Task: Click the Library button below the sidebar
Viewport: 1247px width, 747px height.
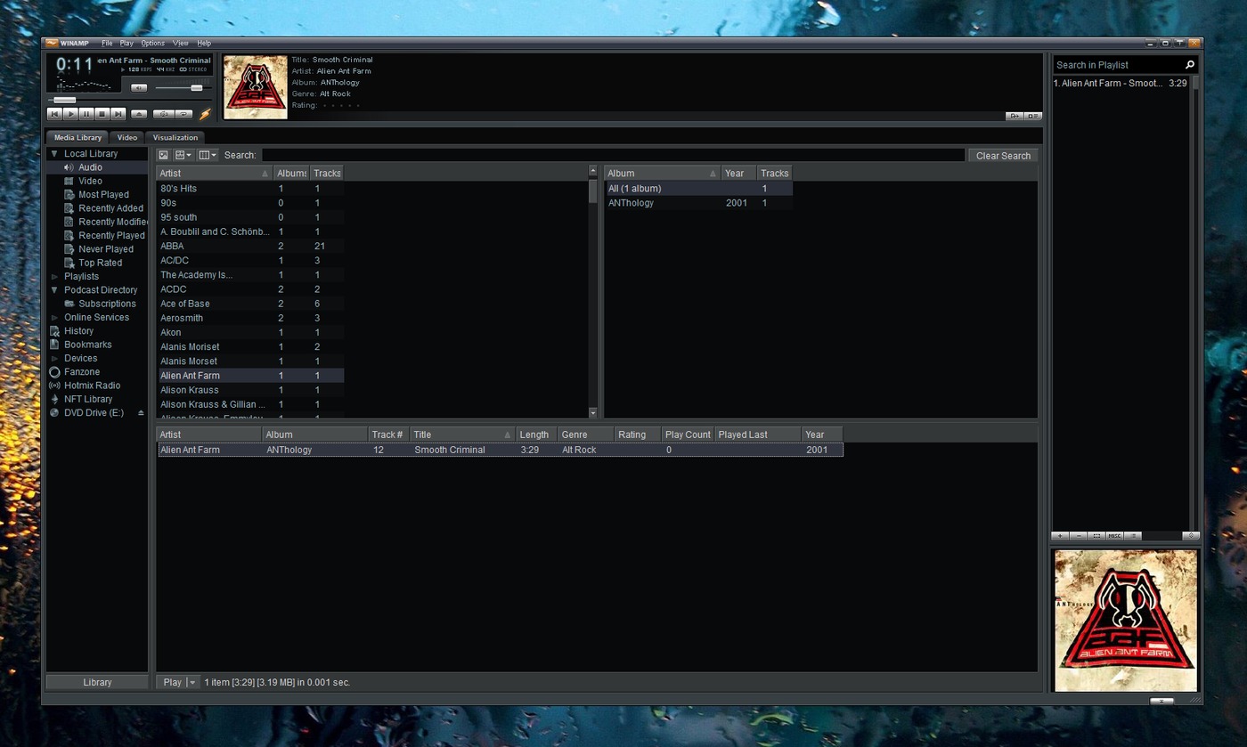Action: [97, 682]
